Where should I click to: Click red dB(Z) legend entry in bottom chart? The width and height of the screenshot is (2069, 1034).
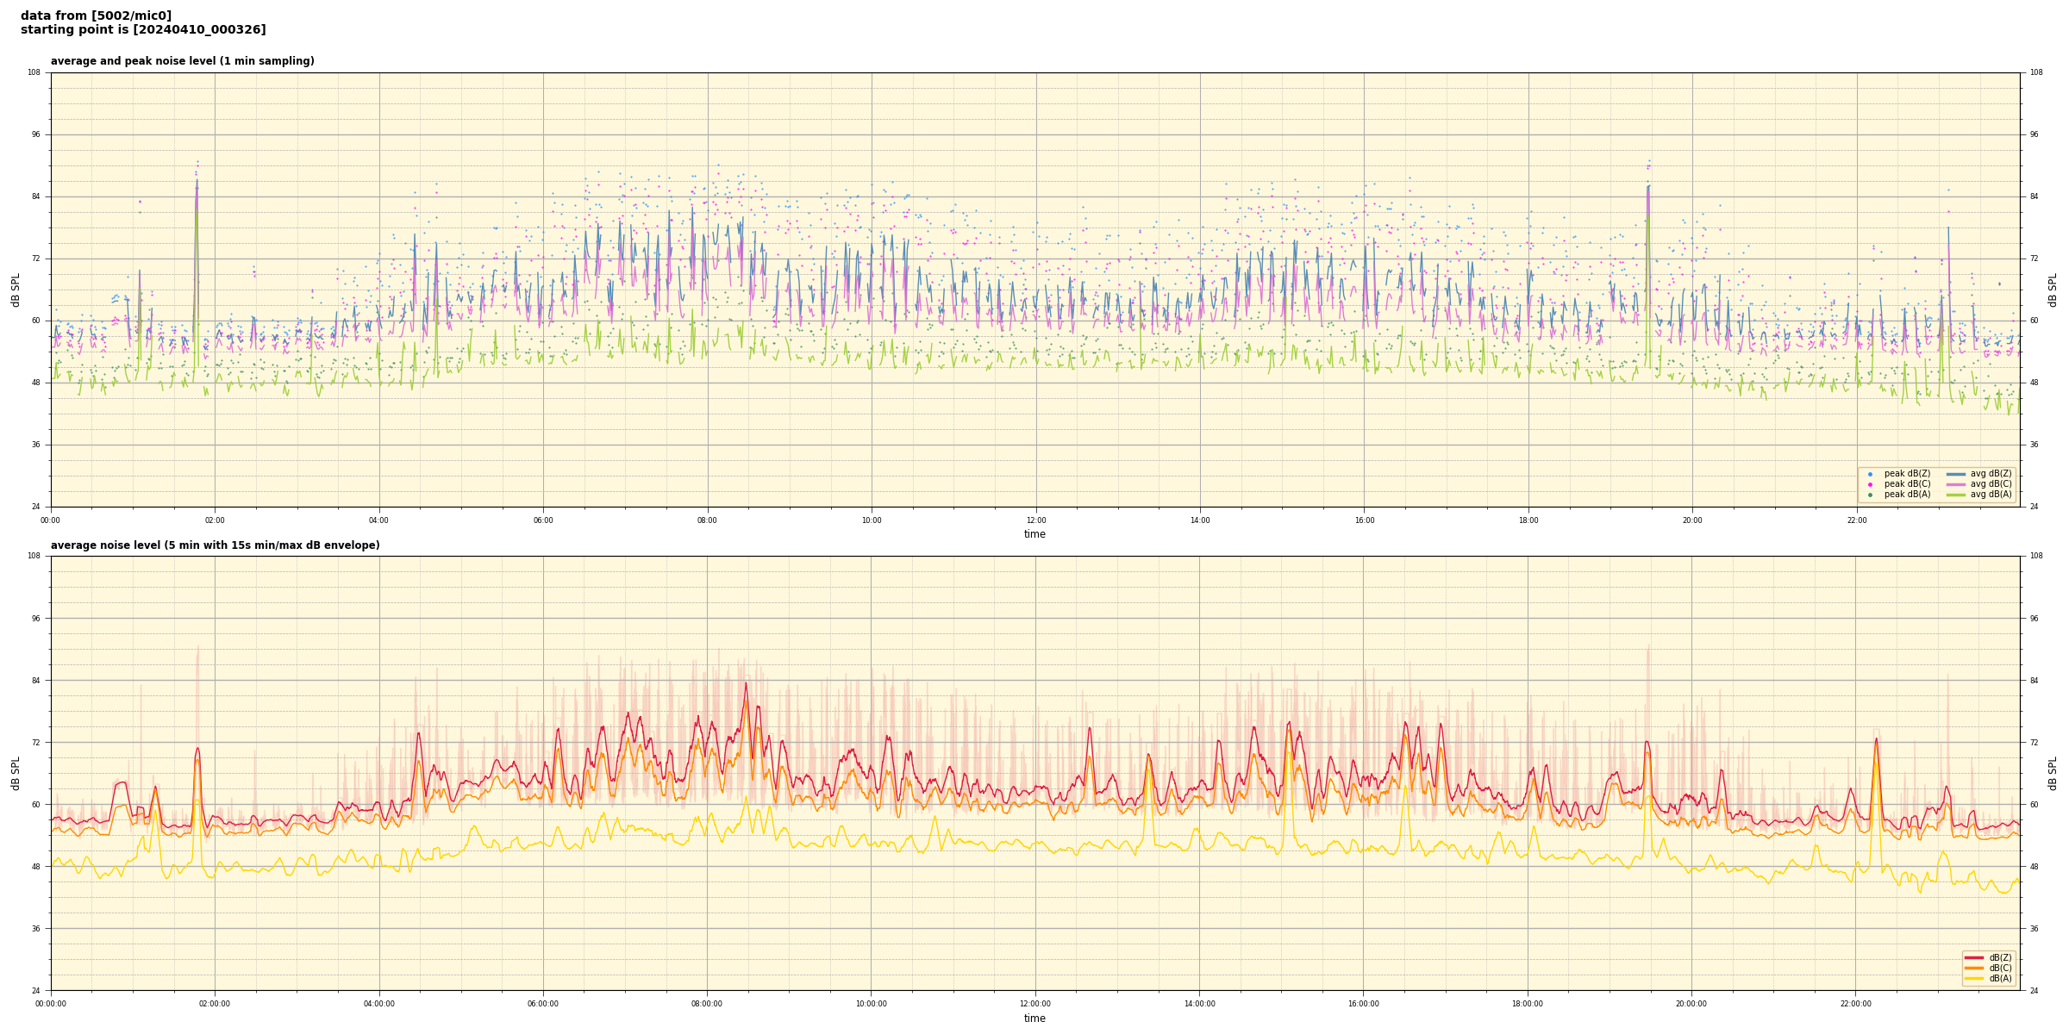click(1974, 957)
